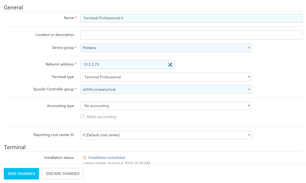Image resolution: width=306 pixels, height=183 pixels.
Task: Click the network discovery icon in address field
Action: 170,65
